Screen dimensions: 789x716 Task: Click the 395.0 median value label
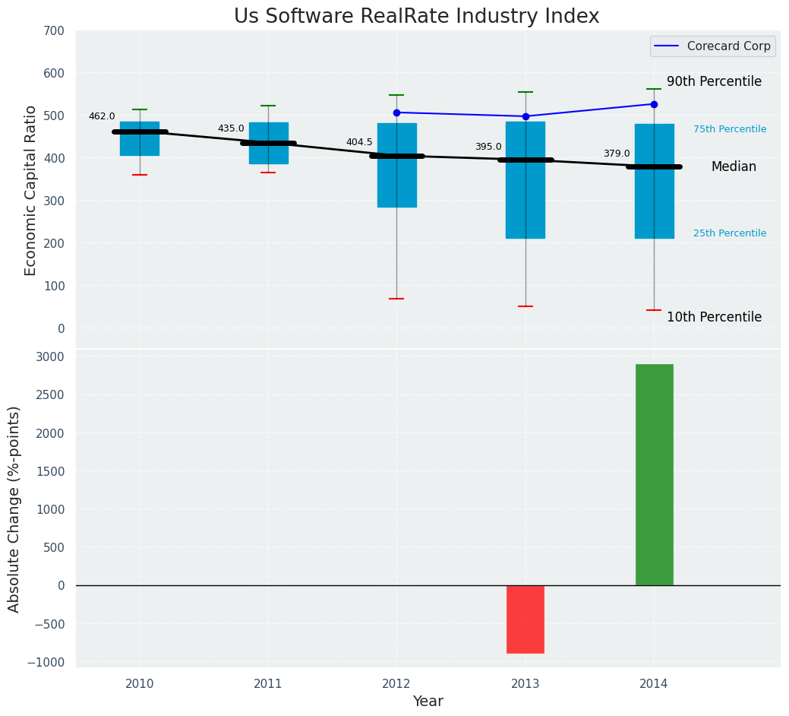click(x=488, y=147)
